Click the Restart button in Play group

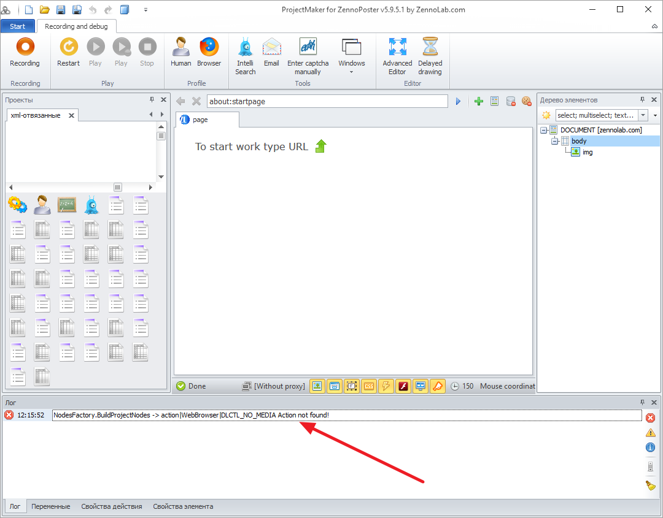69,52
